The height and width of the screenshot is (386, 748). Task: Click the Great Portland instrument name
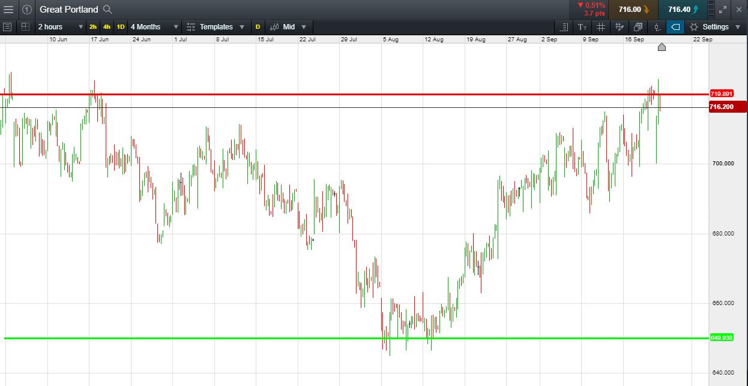click(68, 10)
